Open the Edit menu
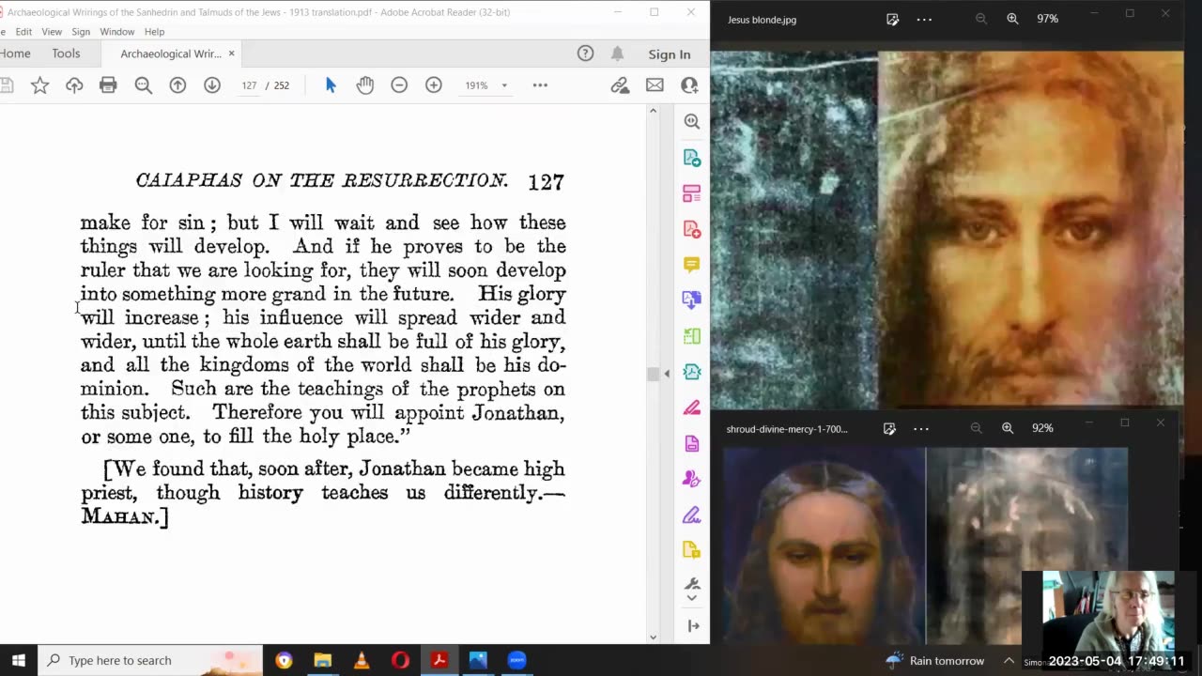Viewport: 1202px width, 676px height. point(23,32)
